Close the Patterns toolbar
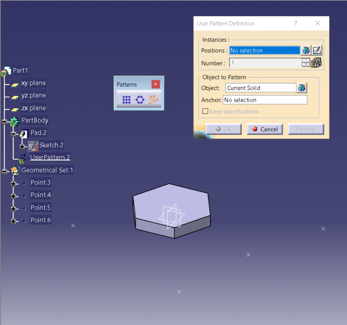The image size is (347, 325). coord(155,84)
